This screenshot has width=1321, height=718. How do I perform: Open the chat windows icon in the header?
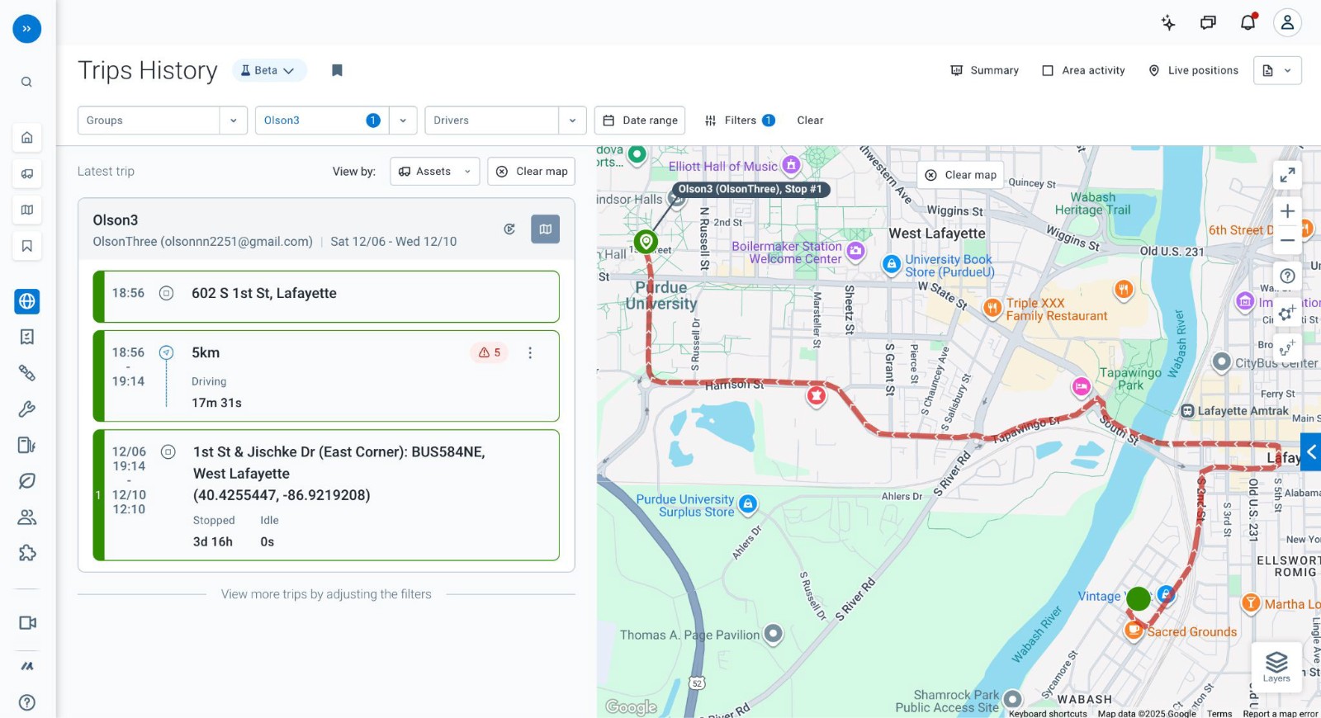[x=1208, y=23]
